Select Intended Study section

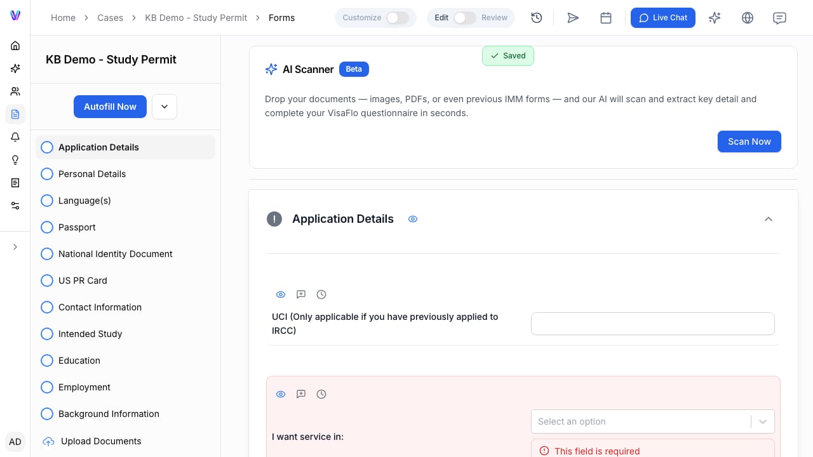126,334
